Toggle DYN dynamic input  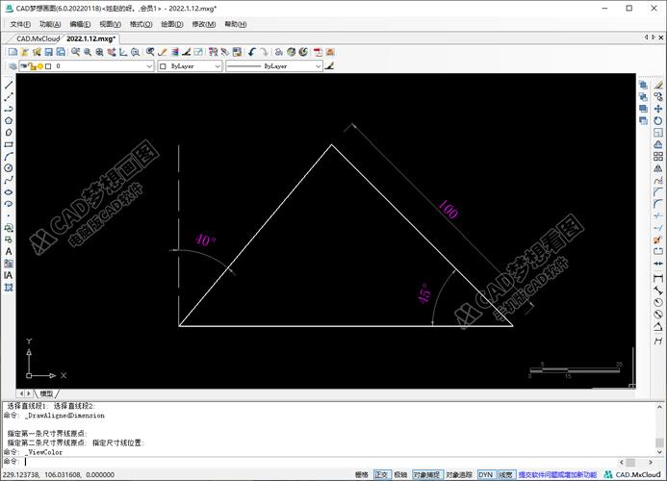coord(485,474)
